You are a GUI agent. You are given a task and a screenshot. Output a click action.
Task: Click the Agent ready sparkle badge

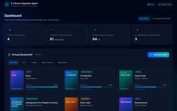tap(165, 4)
